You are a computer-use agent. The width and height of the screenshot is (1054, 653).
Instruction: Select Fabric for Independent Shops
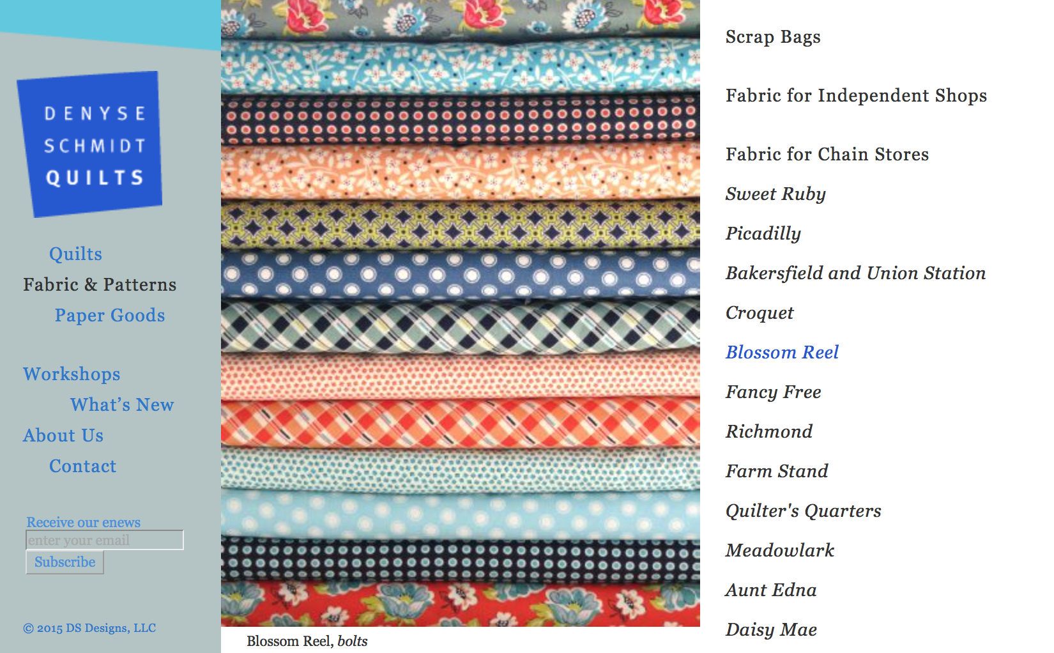point(856,96)
